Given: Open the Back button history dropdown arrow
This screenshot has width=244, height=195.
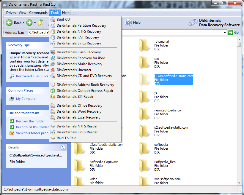Looking at the screenshot, I should tap(23, 23).
